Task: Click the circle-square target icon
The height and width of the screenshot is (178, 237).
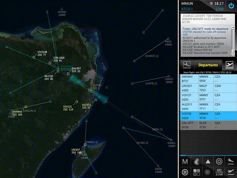Action: coord(207,172)
